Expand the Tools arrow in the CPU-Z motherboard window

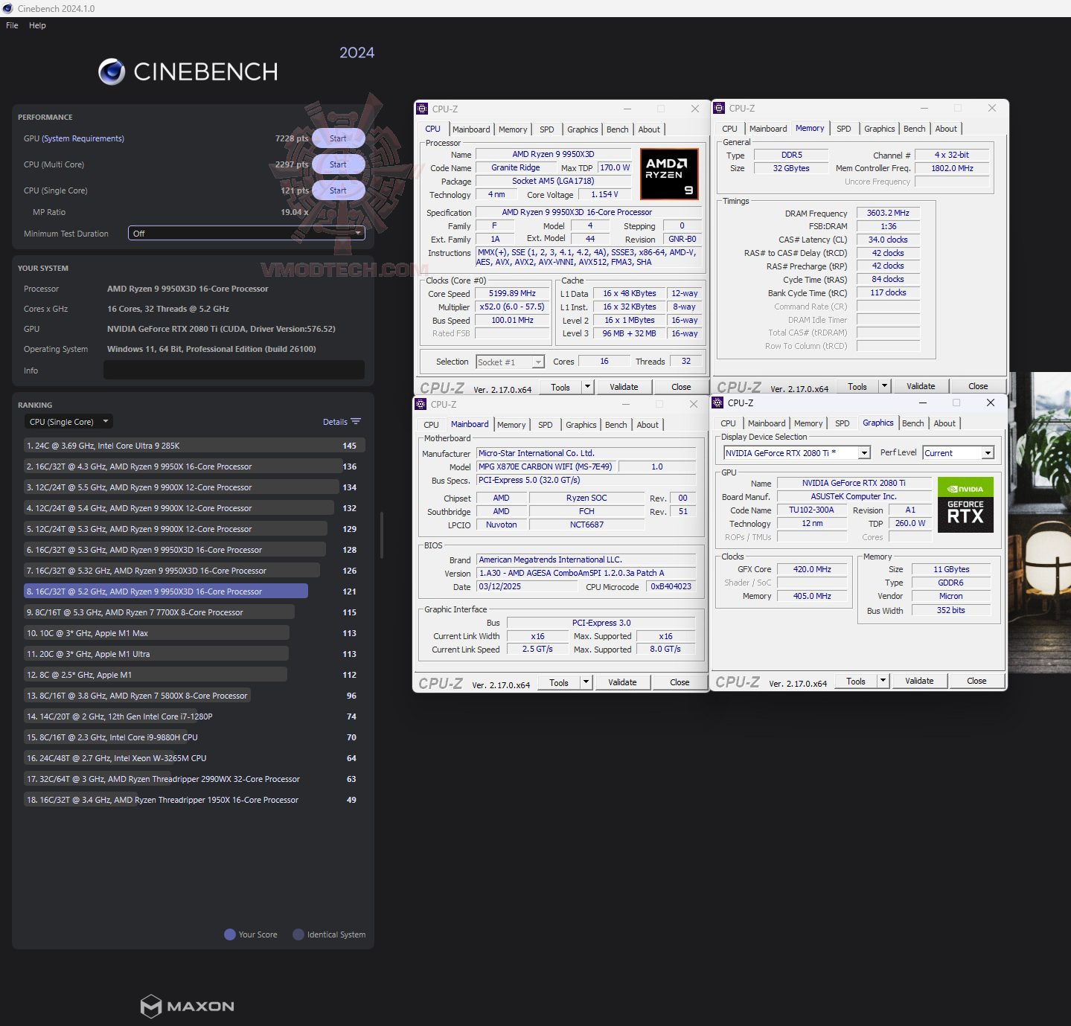click(586, 682)
